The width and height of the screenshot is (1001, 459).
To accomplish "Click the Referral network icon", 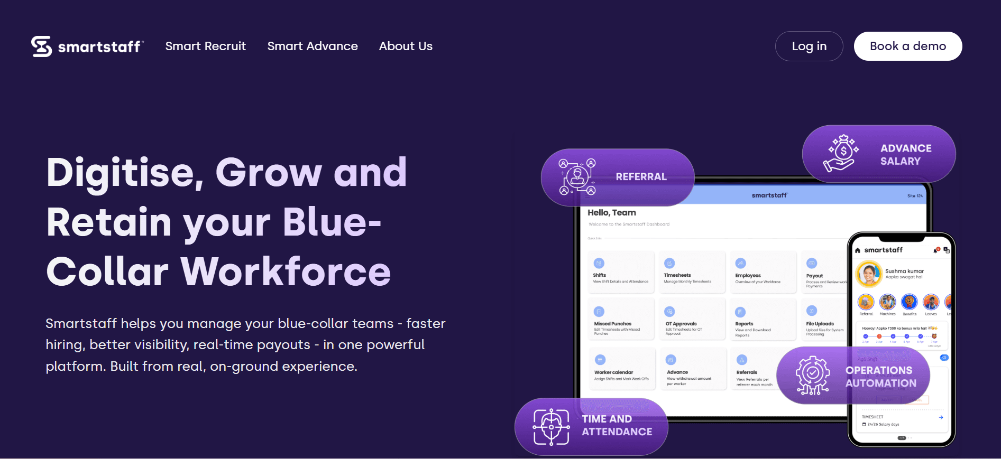I will (577, 177).
